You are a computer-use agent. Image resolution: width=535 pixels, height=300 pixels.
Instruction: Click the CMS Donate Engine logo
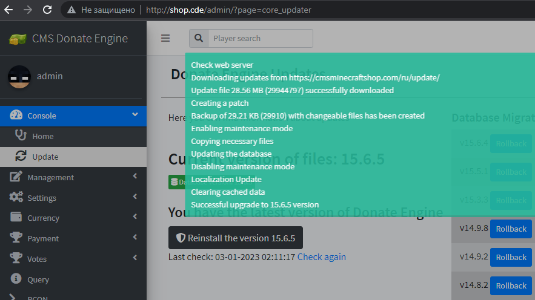click(x=18, y=39)
